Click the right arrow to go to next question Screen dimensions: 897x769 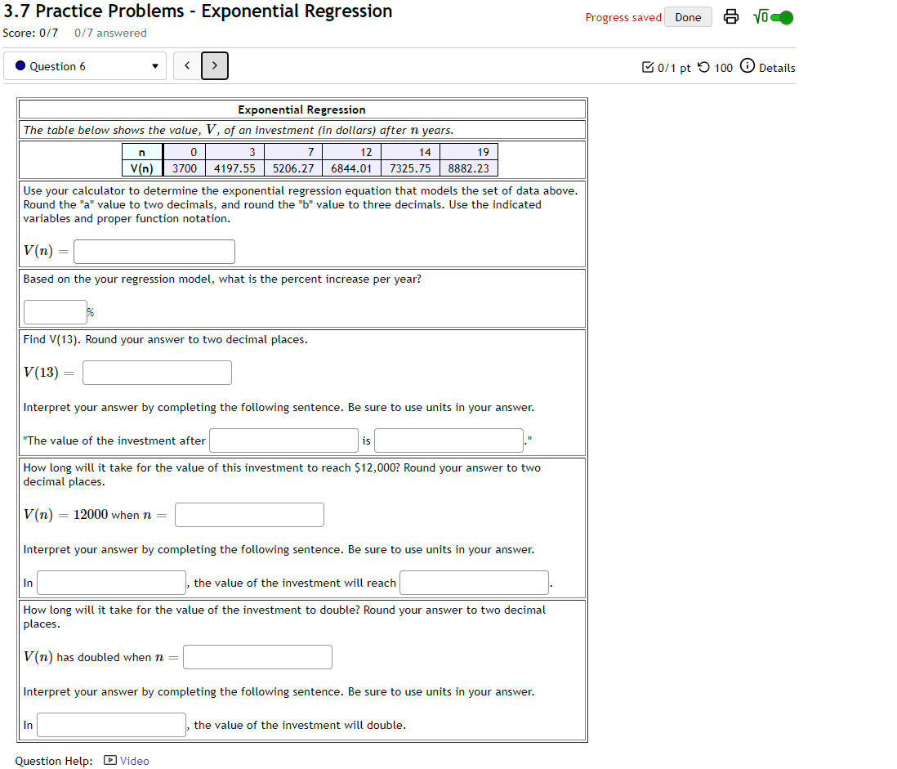point(214,65)
